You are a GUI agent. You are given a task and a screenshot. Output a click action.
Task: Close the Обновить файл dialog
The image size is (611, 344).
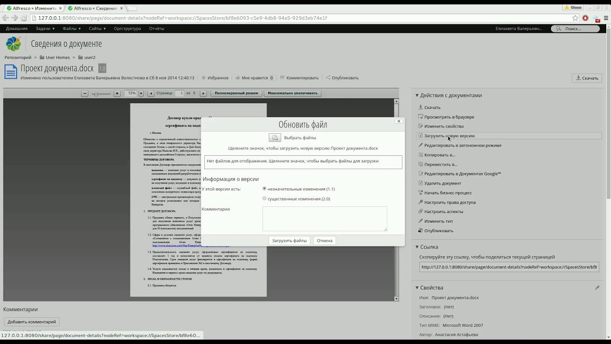click(399, 121)
